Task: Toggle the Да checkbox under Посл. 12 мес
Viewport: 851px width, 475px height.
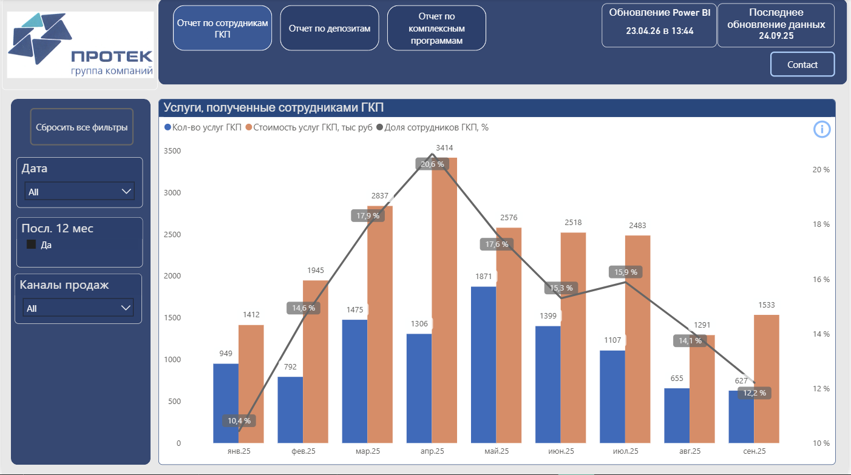Action: 32,245
